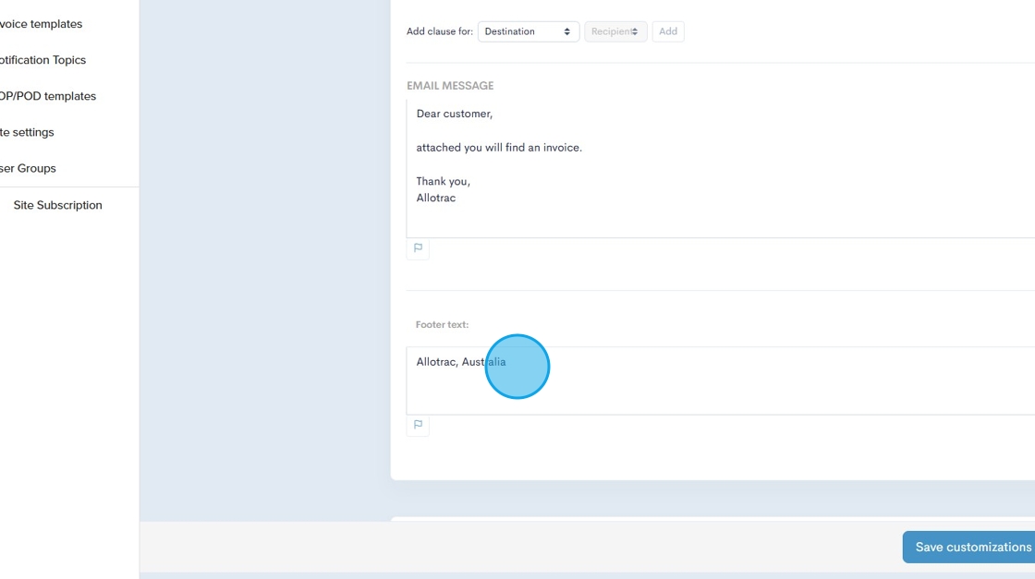Image resolution: width=1035 pixels, height=579 pixels.
Task: Go to Notification Topics
Action: point(43,60)
